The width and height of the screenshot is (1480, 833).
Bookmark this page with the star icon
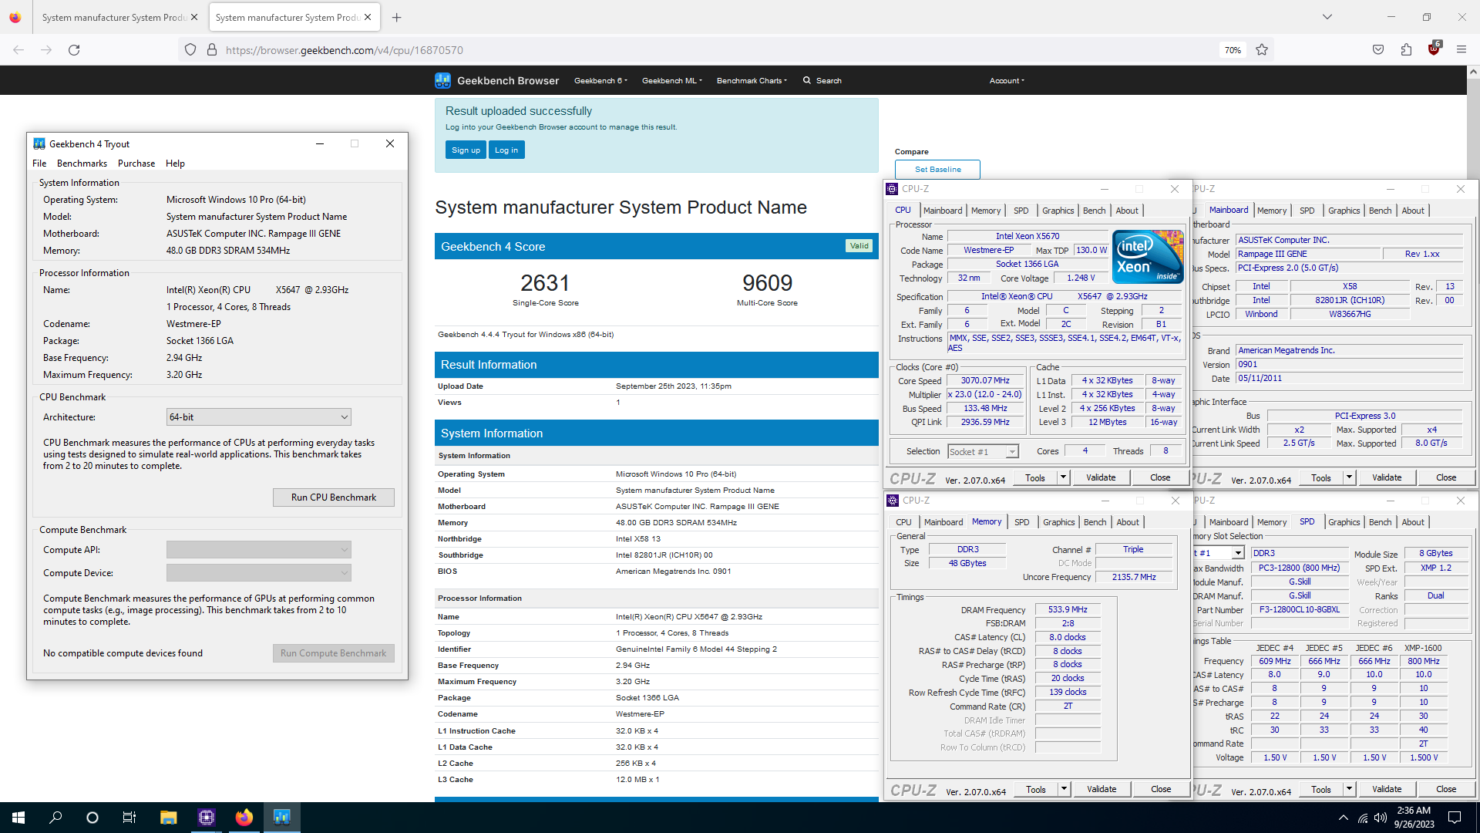point(1262,50)
